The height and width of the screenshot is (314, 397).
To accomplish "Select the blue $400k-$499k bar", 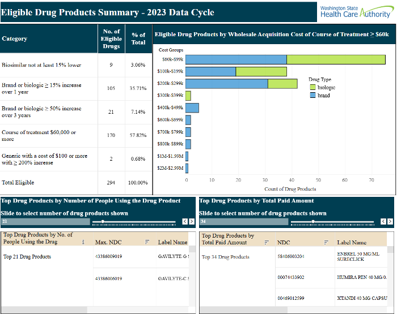I will coord(192,108).
